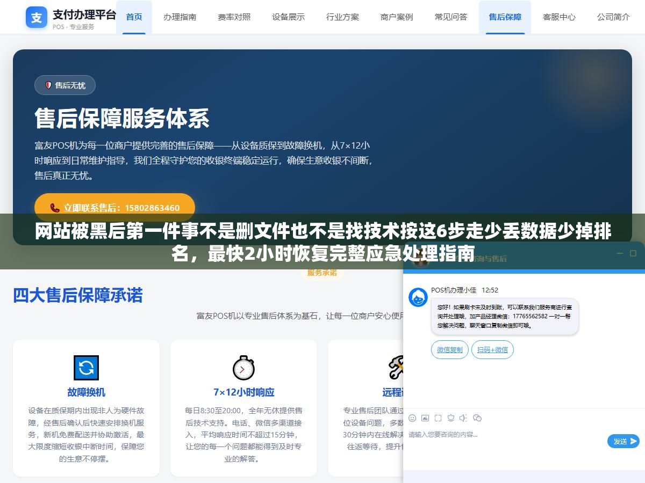Click the 故障换机 refresh icon
The image size is (645, 483).
coord(86,368)
